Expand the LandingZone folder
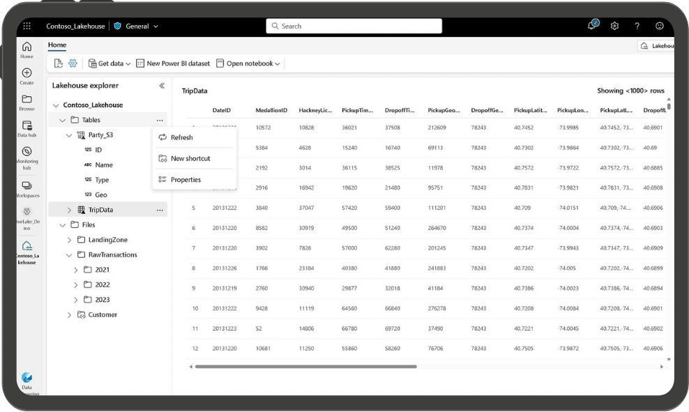The height and width of the screenshot is (412, 689). tap(69, 240)
